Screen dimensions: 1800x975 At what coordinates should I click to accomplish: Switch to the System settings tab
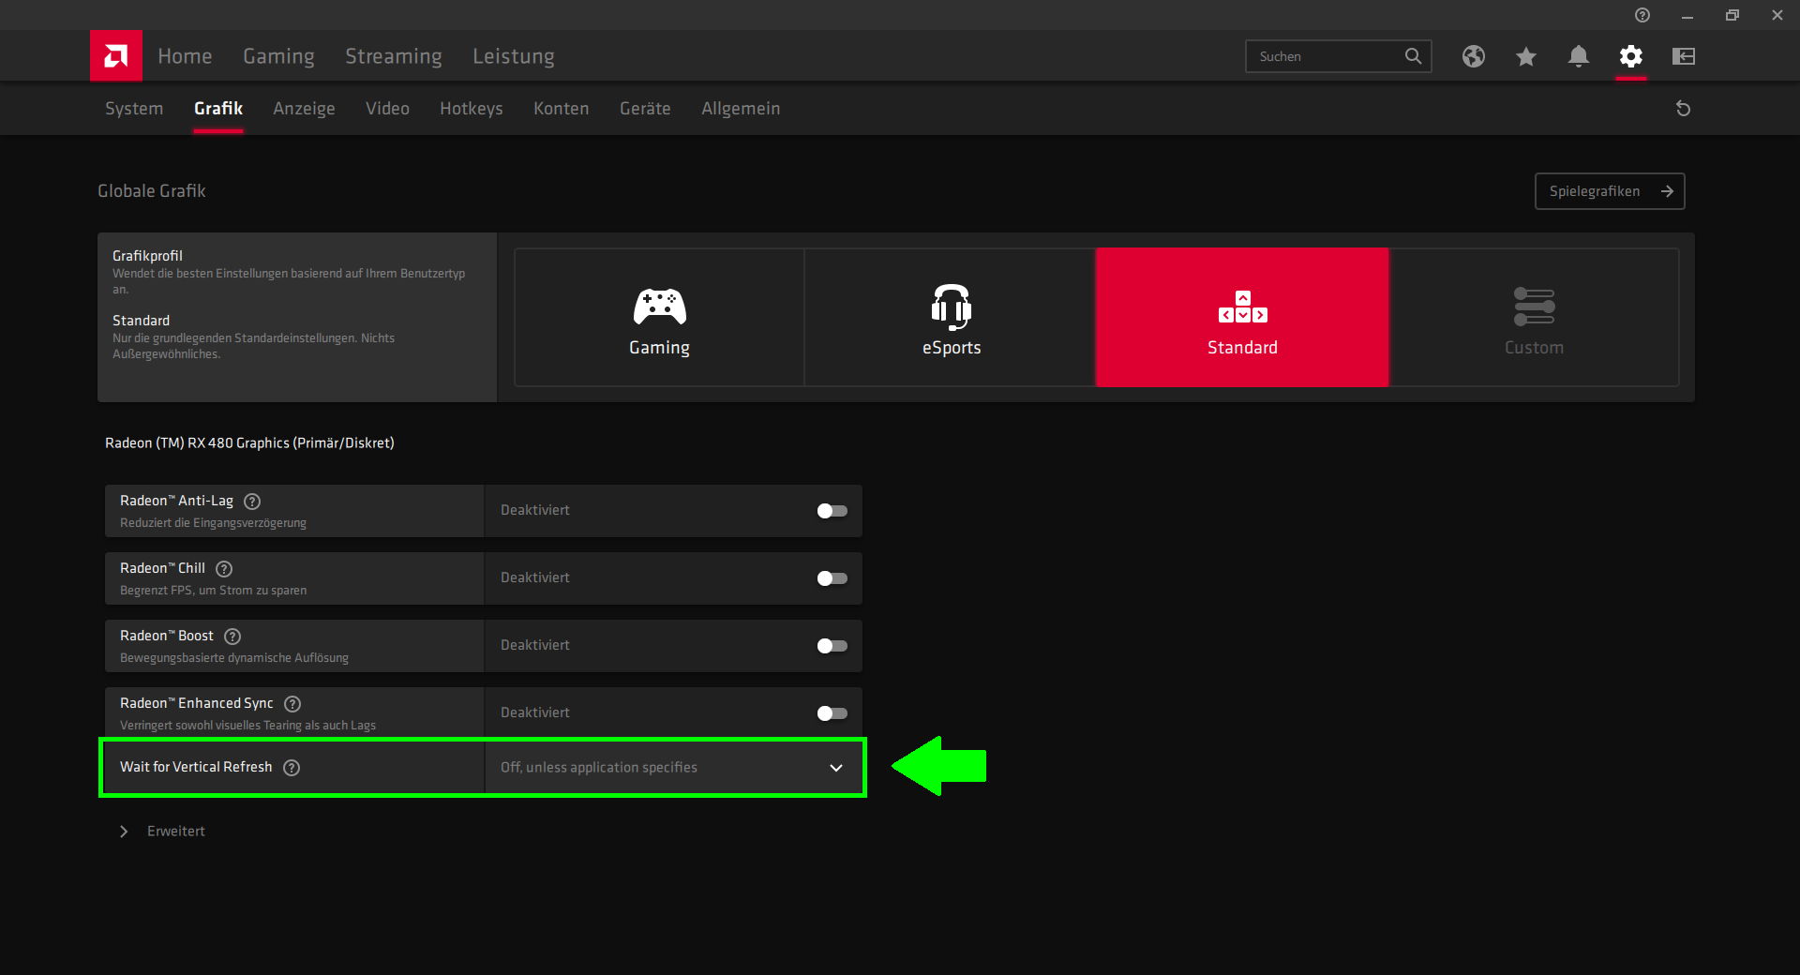click(134, 109)
